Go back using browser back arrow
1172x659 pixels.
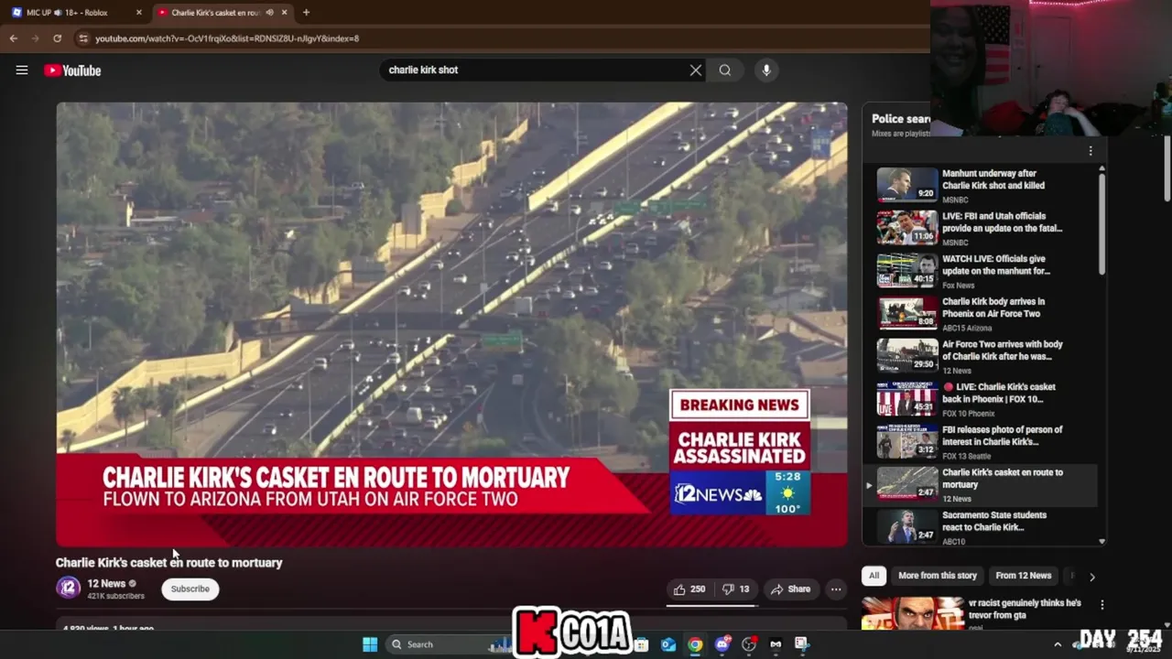click(x=14, y=38)
